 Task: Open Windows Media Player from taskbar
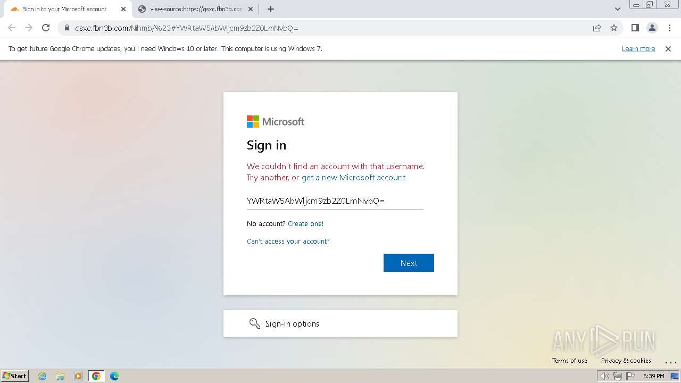tap(78, 376)
